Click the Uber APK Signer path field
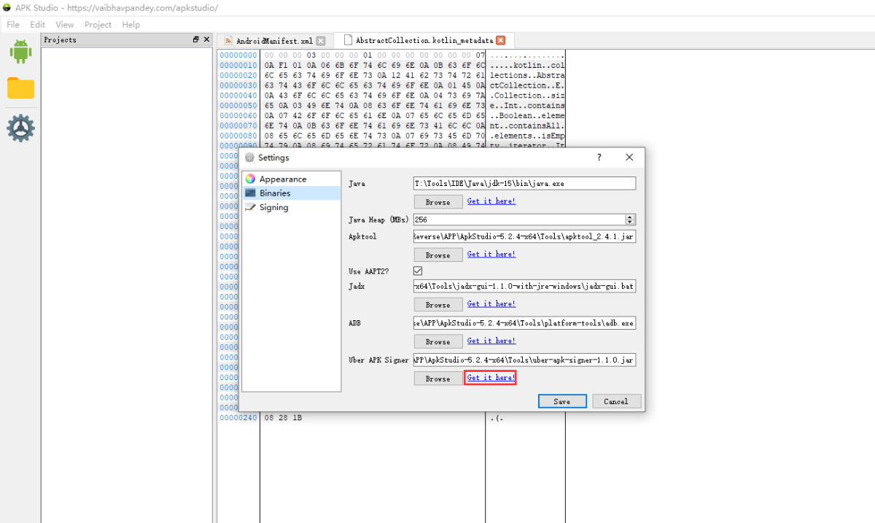Screen dimensions: 875x523 coord(524,360)
